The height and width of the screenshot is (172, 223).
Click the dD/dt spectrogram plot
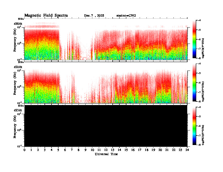click(106, 82)
